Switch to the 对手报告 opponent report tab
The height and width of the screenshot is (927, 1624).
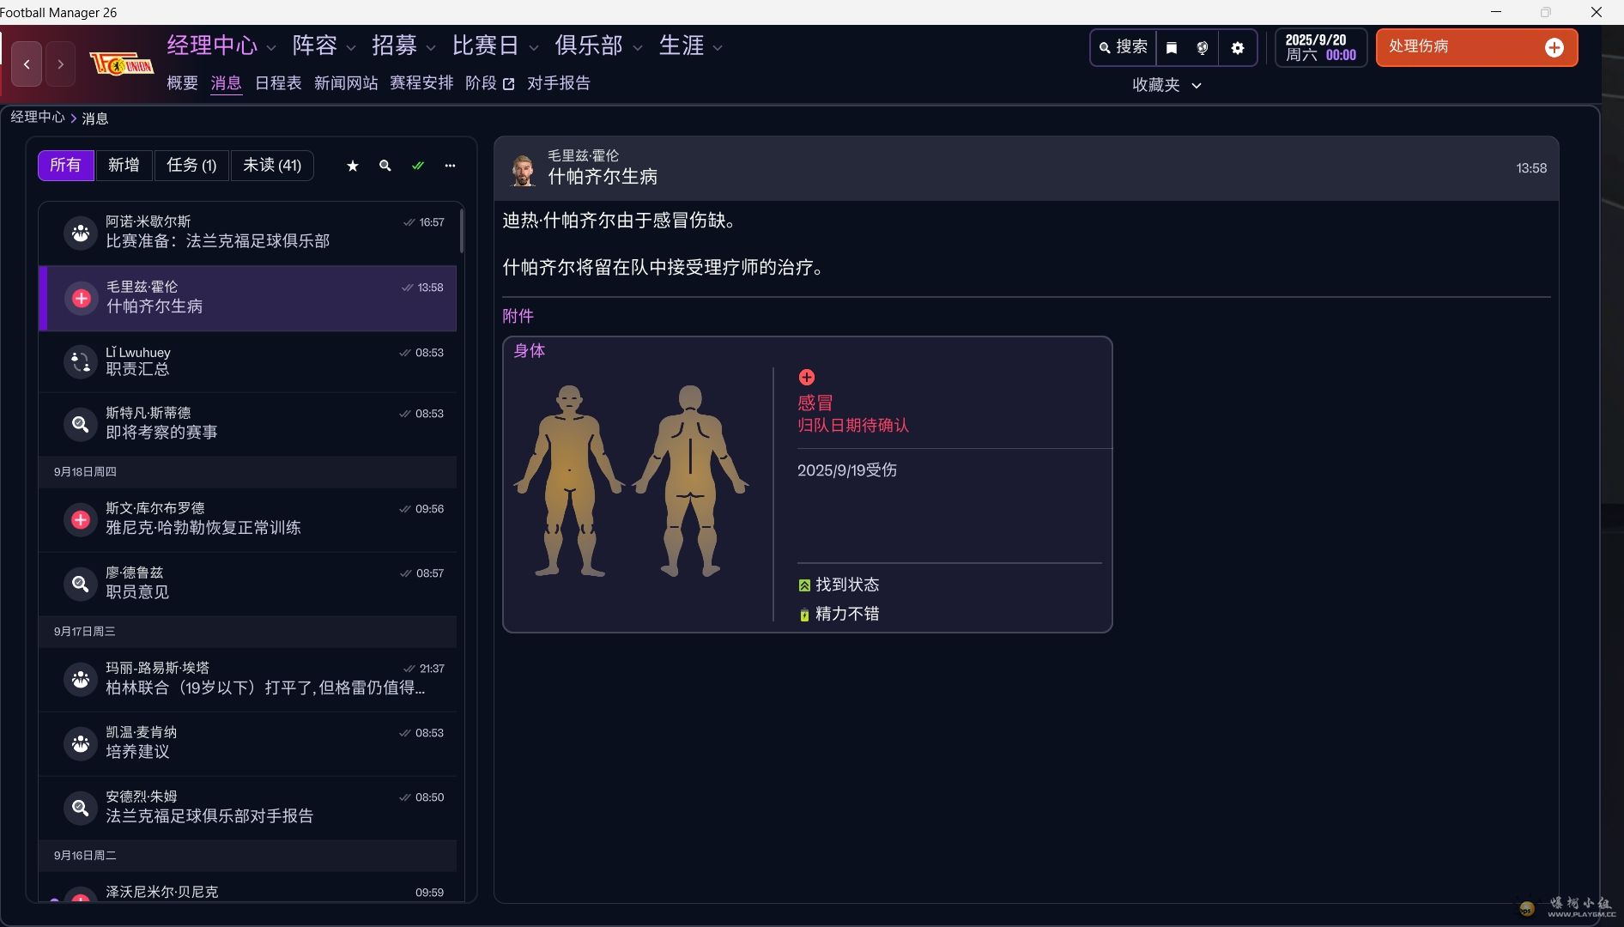(558, 83)
